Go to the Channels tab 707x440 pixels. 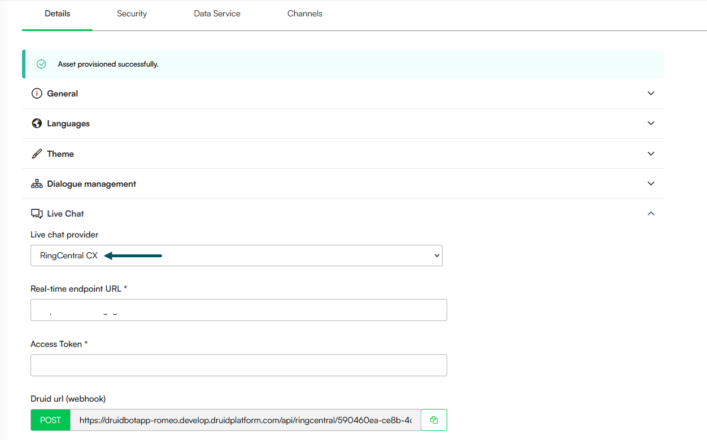pyautogui.click(x=304, y=14)
